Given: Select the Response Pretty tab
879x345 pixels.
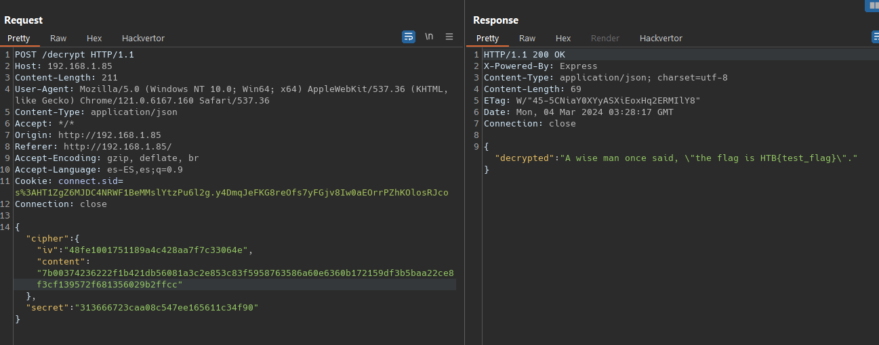Looking at the screenshot, I should [x=487, y=39].
